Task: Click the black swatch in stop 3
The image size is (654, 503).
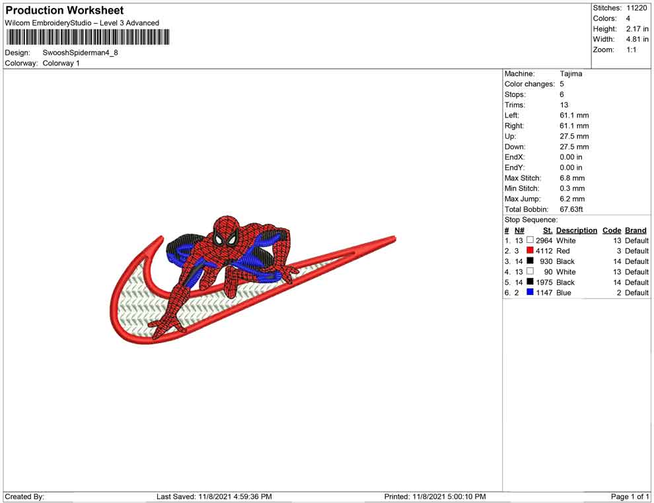Action: [x=530, y=261]
